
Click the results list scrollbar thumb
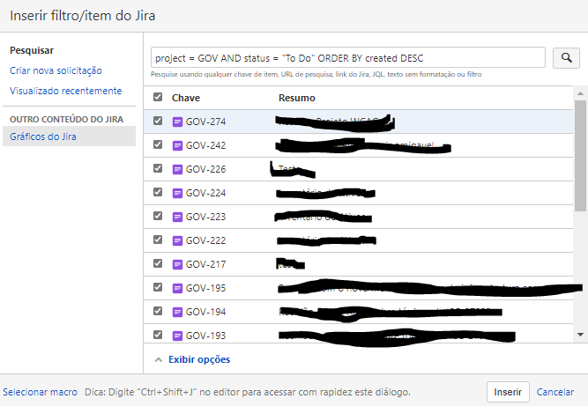(580, 156)
